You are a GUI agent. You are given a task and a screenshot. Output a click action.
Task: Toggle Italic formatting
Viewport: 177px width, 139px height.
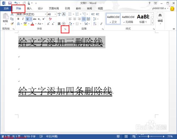pos(23,19)
